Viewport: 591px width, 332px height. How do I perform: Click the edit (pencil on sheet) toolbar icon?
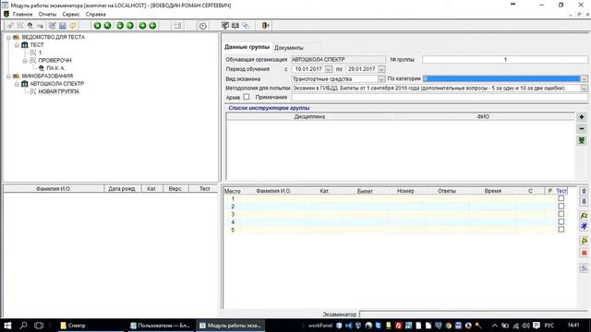[53, 26]
